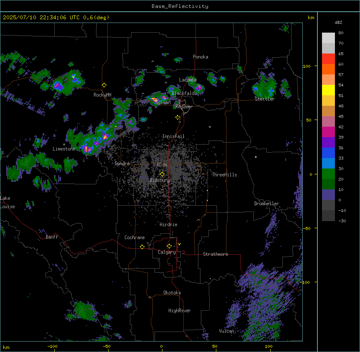The width and height of the screenshot is (360, 352).
Task: Click the white asterisk east of Innisfail
Action: 210,127
